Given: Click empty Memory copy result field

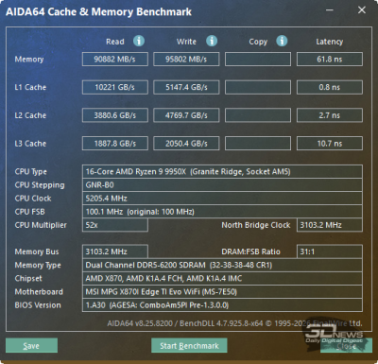Looking at the screenshot, I should [x=258, y=60].
